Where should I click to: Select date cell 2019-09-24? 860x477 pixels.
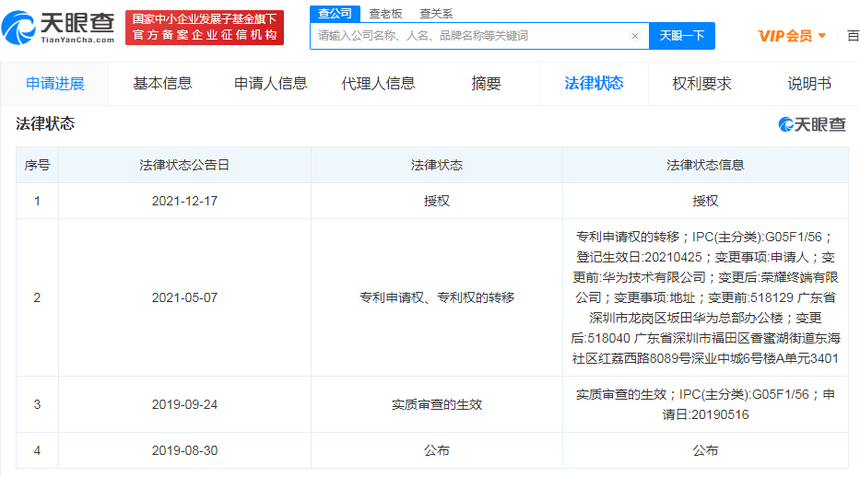click(185, 404)
